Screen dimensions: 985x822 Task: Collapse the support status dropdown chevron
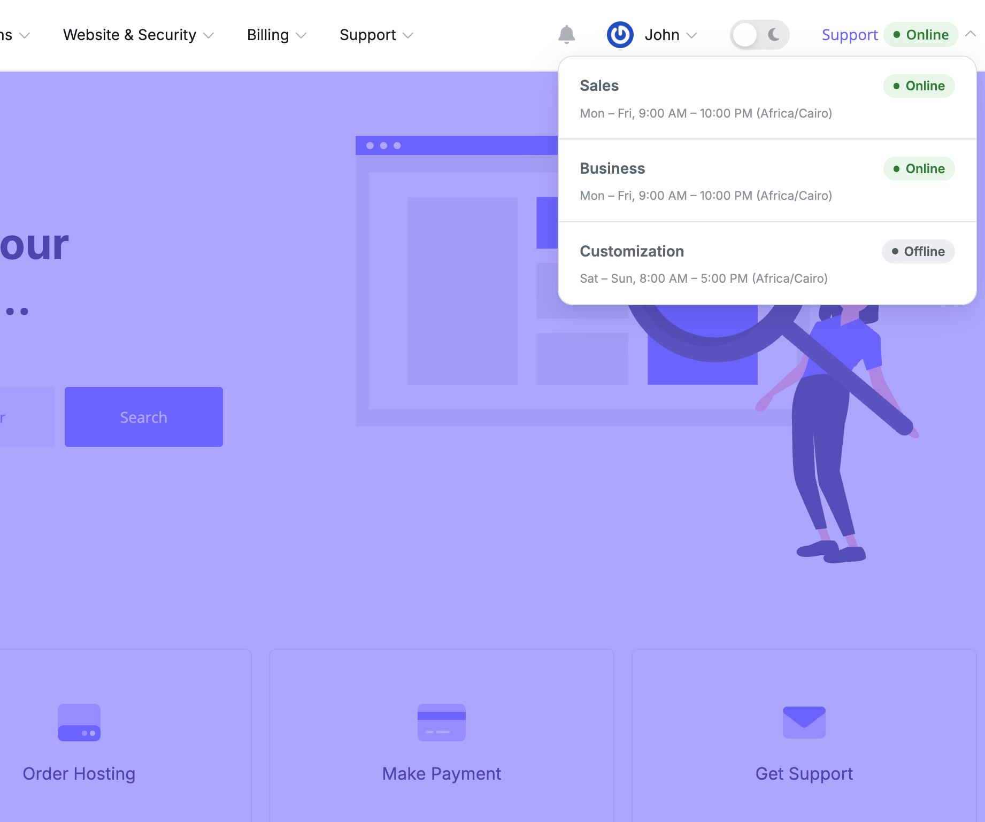[x=971, y=34]
